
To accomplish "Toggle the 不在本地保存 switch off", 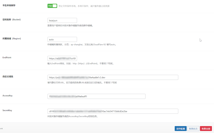I will click(x=52, y=6).
